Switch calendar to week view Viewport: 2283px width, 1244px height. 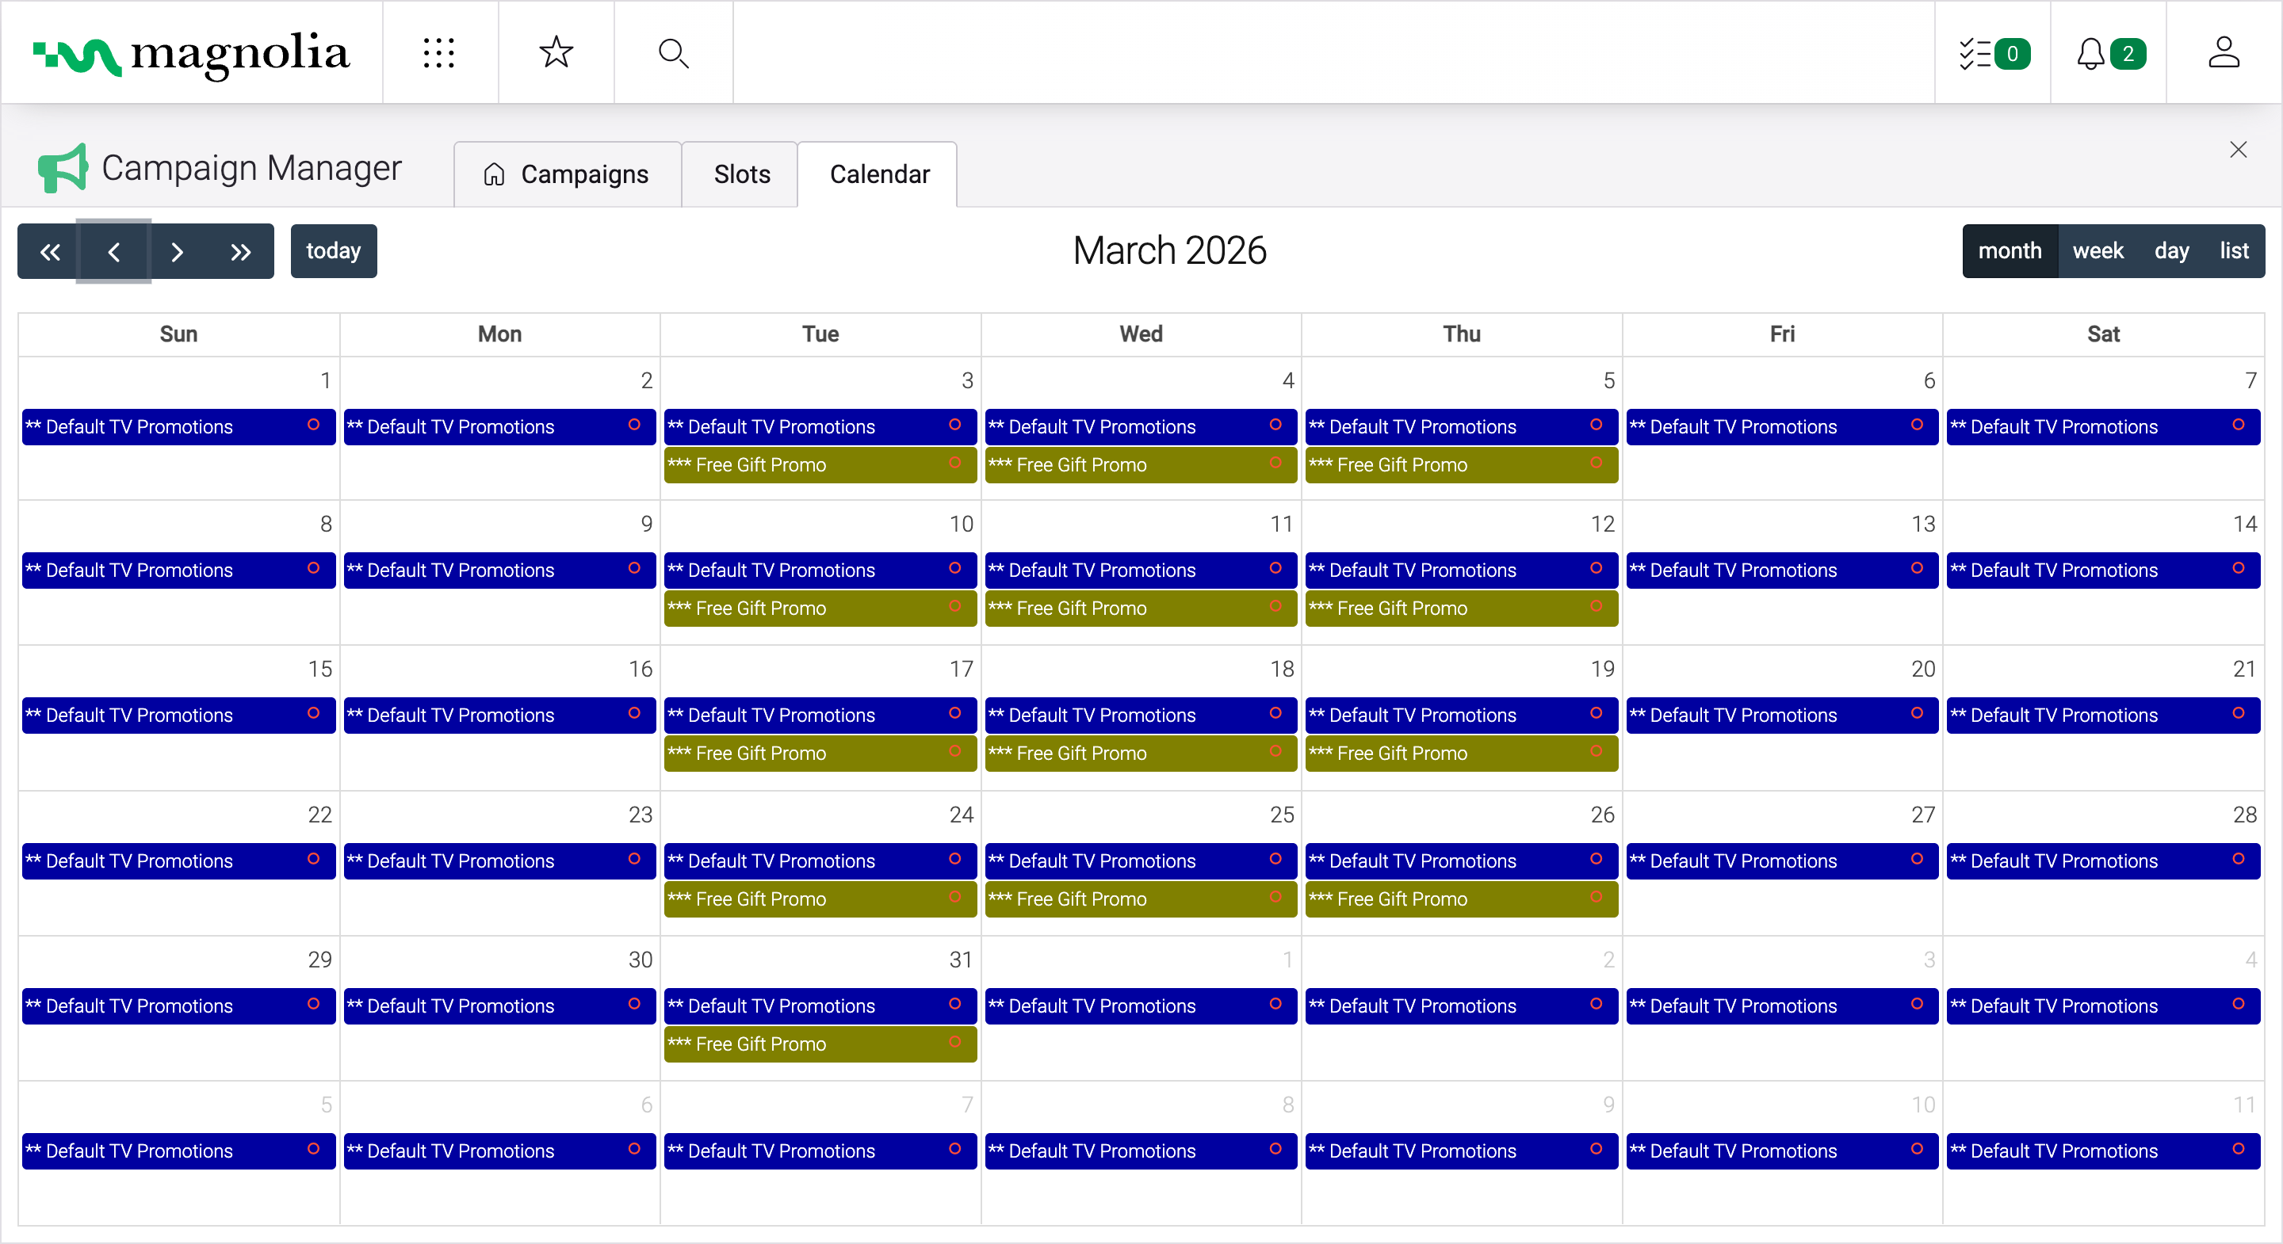(x=2097, y=252)
